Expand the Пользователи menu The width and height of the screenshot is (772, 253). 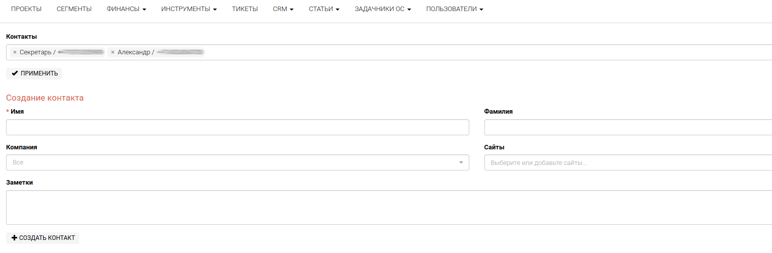point(454,9)
